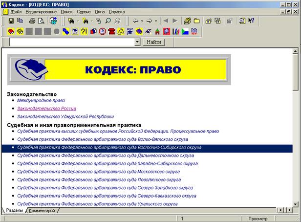301x222 pixels.
Task: Open link Законодательство Удмуртской Республики
Action: [x=65, y=116]
